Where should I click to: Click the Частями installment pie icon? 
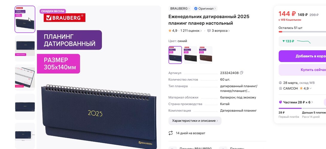[x=281, y=102]
